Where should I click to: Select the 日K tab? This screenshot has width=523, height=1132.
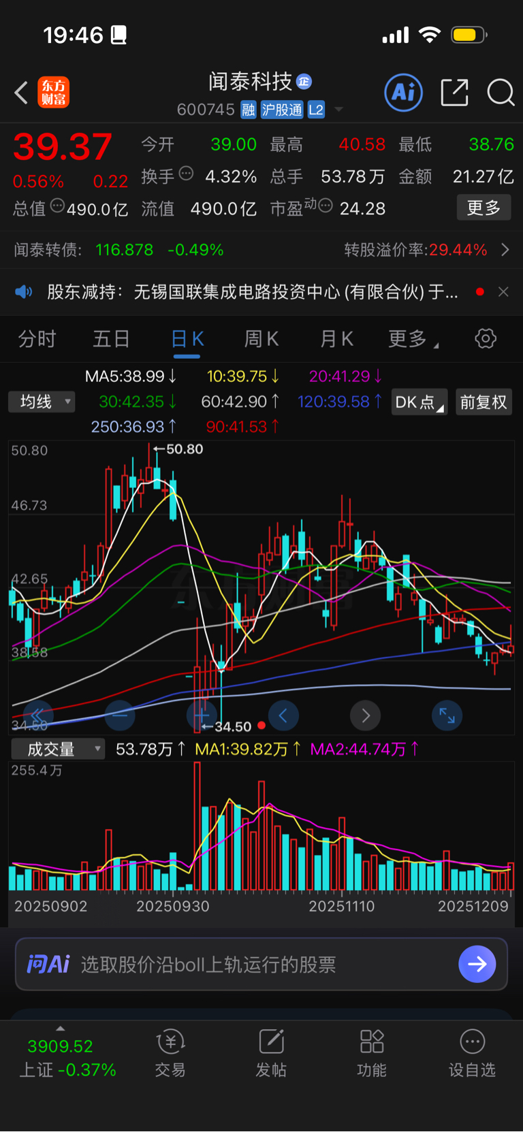[x=187, y=339]
